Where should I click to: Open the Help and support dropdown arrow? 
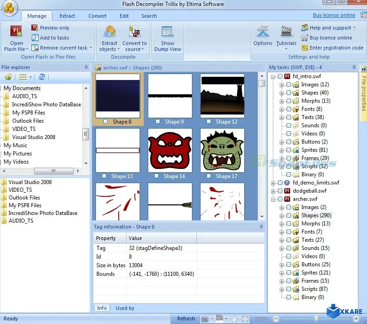tap(354, 28)
